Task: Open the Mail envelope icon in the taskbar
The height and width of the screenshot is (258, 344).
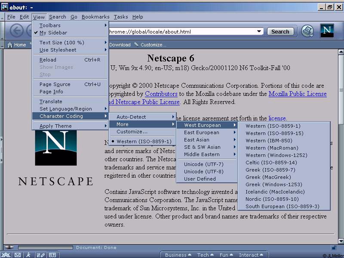Action: pyautogui.click(x=18, y=255)
